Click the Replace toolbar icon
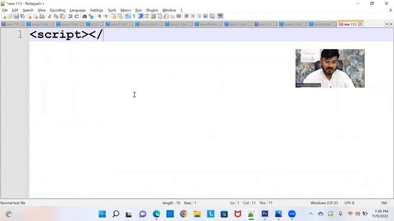The width and height of the screenshot is (394, 221). 91,17
